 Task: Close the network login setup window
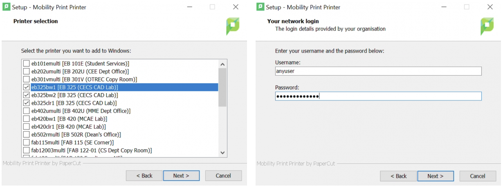tap(490, 7)
